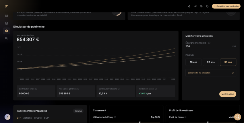
Task: Click the 90 000 € contribution value
Action: (24, 93)
